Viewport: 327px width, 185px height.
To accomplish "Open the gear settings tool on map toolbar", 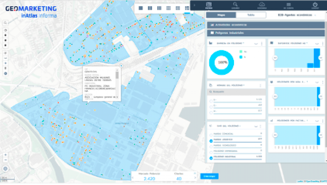I will click(5, 73).
